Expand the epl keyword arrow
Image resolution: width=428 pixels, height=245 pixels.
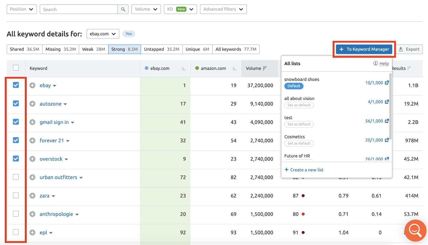click(x=51, y=233)
